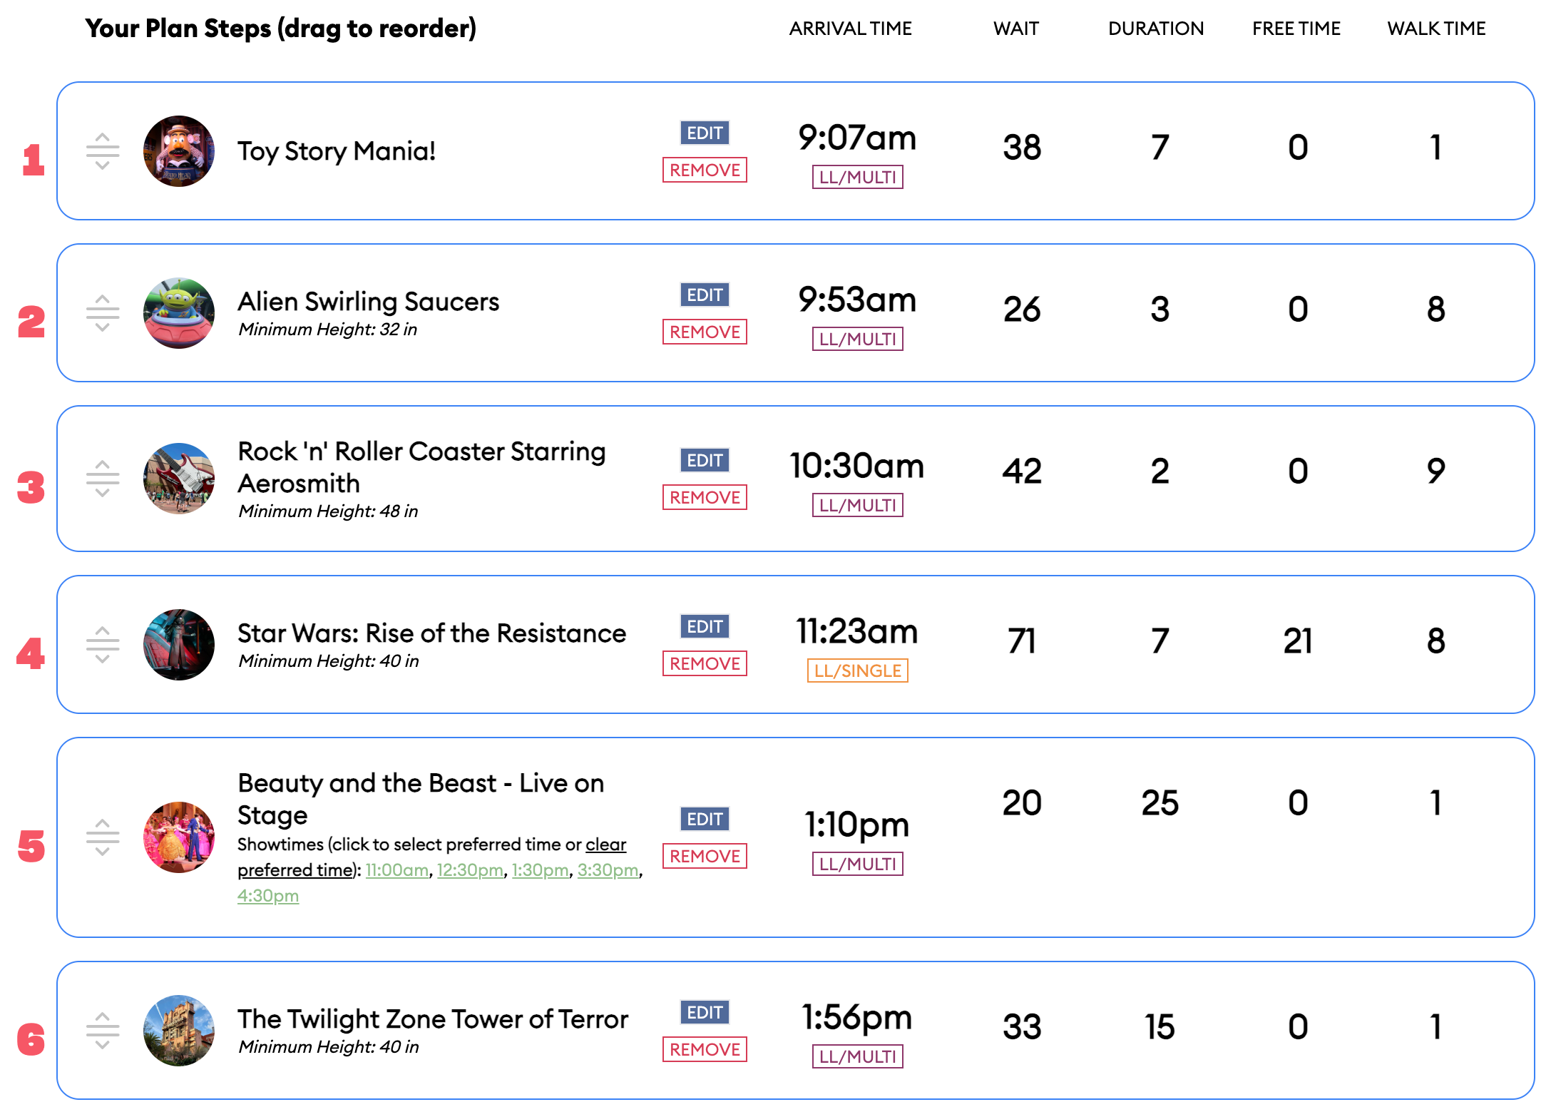This screenshot has height=1107, width=1556.
Task: Pick the 4:30pm showtime
Action: (x=268, y=896)
